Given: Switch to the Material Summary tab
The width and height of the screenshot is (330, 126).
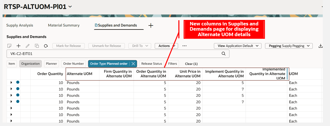Looking at the screenshot, I should (64, 25).
